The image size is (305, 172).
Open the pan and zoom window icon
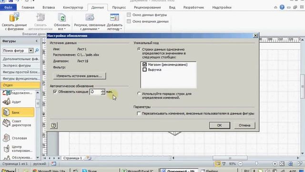[x=290, y=164]
